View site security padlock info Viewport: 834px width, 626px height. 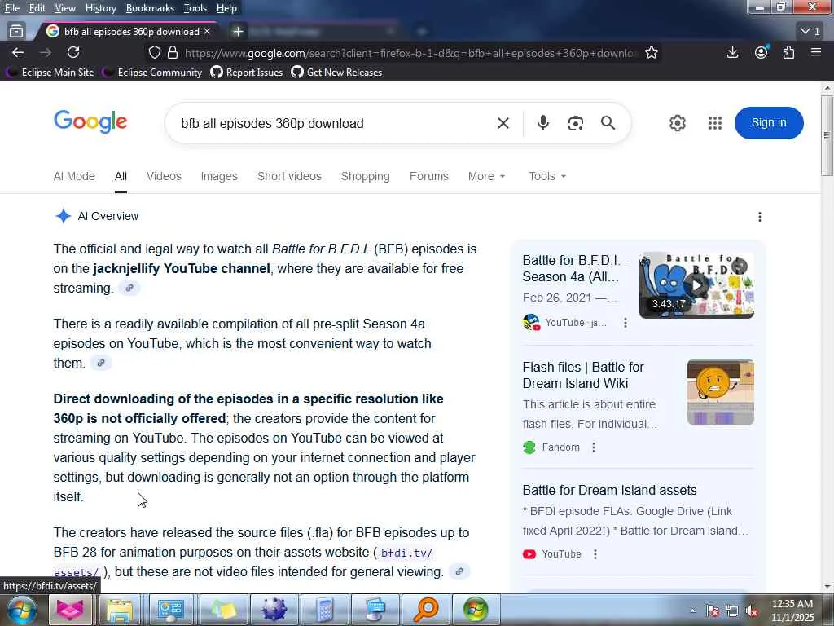[x=173, y=52]
